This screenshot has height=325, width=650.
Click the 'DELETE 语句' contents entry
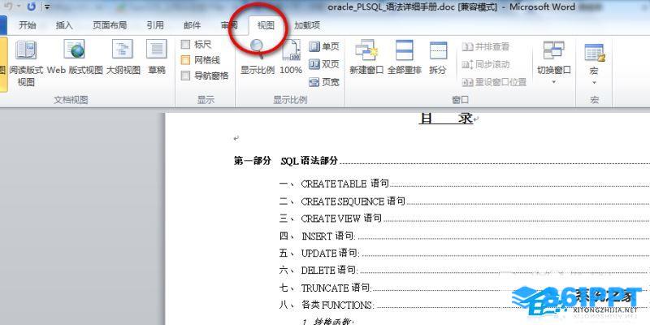click(x=329, y=271)
